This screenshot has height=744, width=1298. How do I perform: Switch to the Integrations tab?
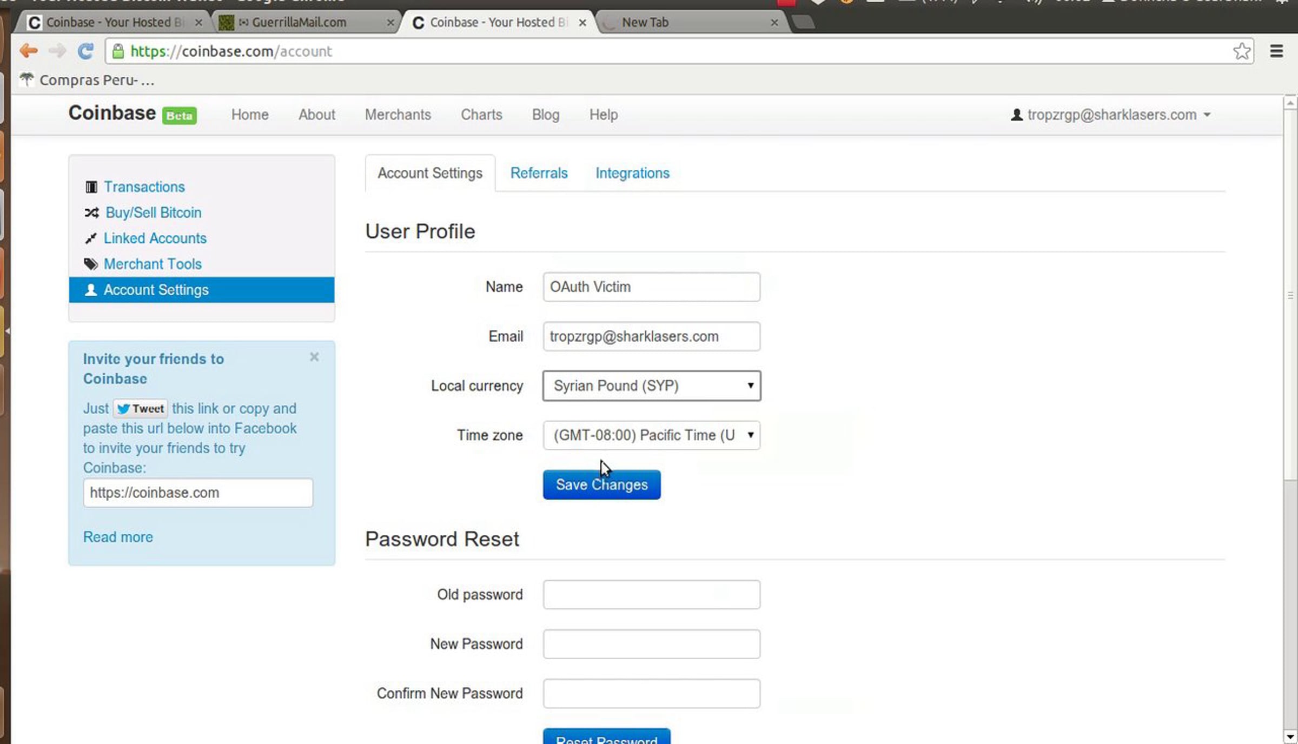point(632,173)
